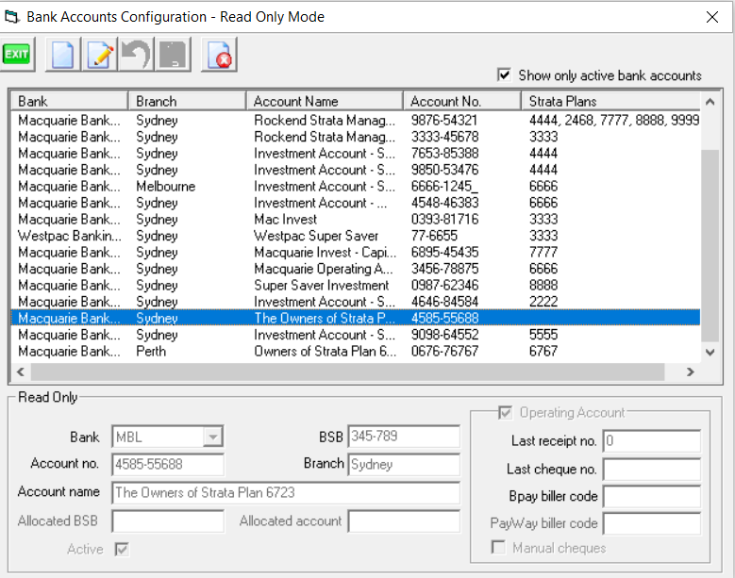Click the new blank document icon
This screenshot has width=735, height=578.
tap(62, 55)
